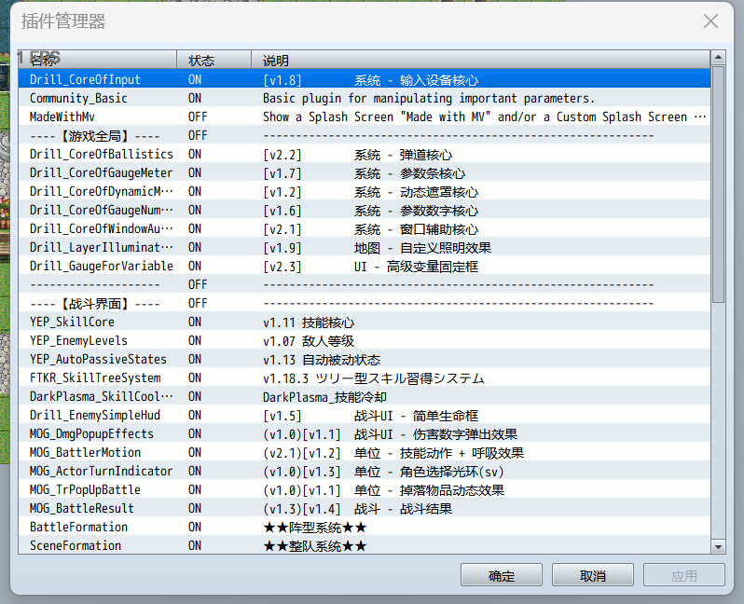Select the MOG_BattlerMotion plugin row
The width and height of the screenshot is (744, 604).
tap(365, 452)
